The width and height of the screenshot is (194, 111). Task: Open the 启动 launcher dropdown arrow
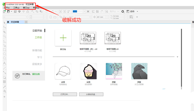click(137, 12)
